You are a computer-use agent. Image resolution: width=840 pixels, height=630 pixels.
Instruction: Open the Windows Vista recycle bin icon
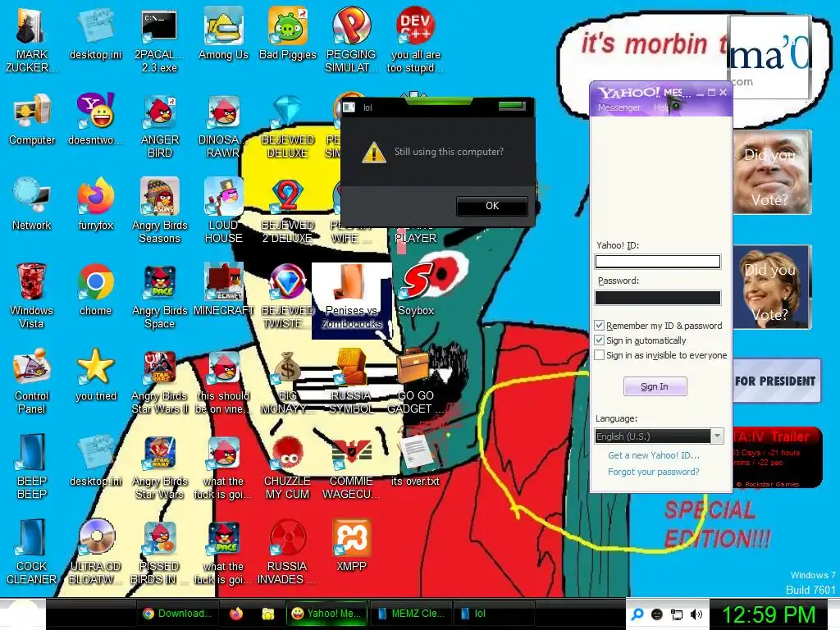pyautogui.click(x=32, y=295)
